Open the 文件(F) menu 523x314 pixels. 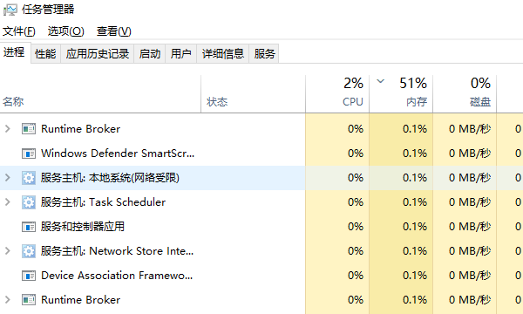point(19,31)
